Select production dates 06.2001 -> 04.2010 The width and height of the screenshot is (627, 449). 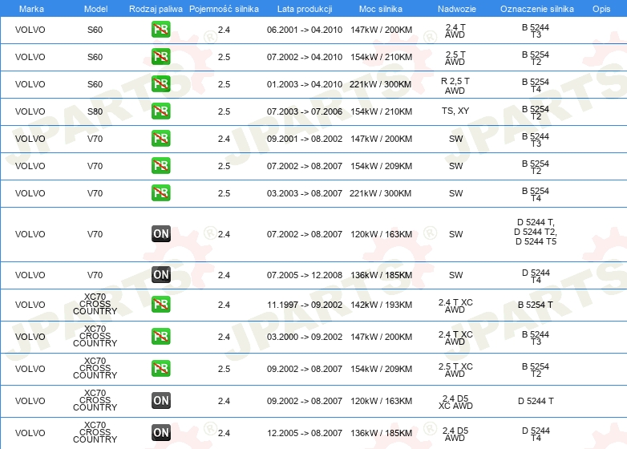305,30
